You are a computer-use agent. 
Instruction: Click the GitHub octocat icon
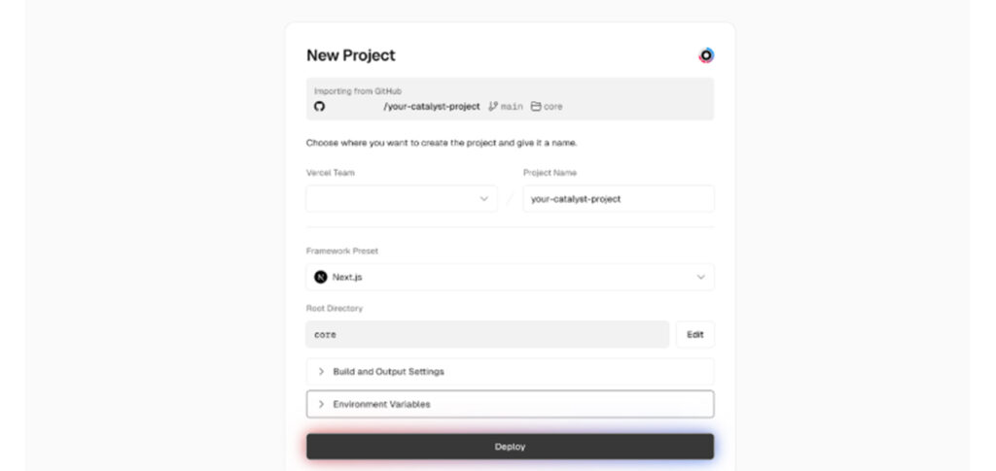[319, 107]
